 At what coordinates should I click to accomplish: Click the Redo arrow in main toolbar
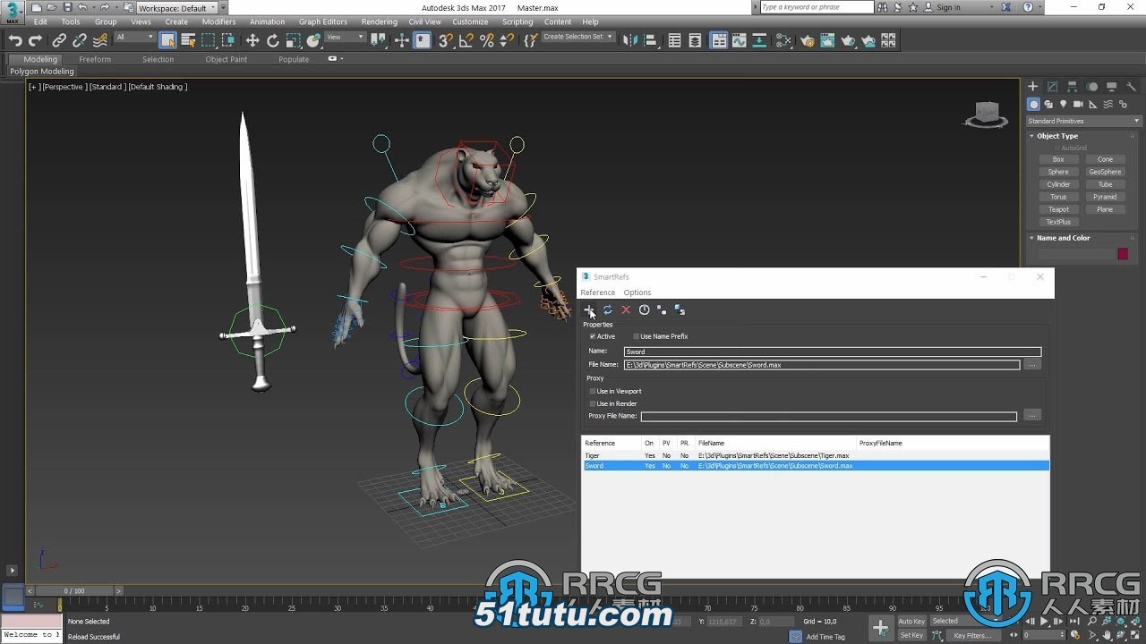[x=35, y=40]
